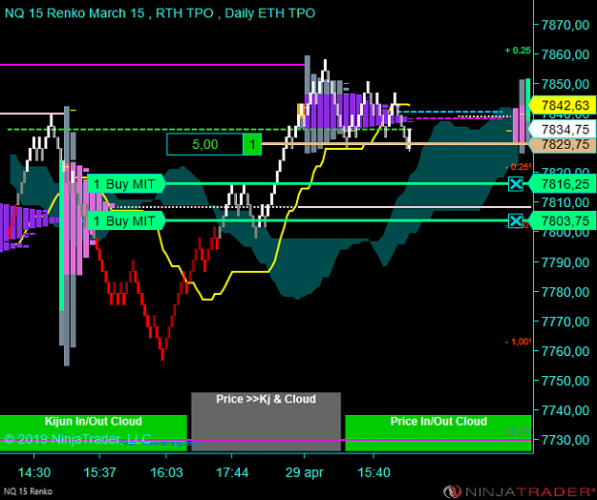Click the NinjaTrader logo

pos(520,491)
